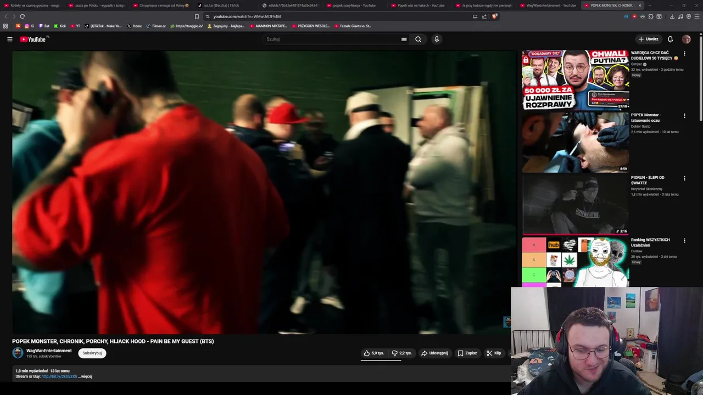Open the MAMMON MIXTAPE bookmark

(268, 26)
